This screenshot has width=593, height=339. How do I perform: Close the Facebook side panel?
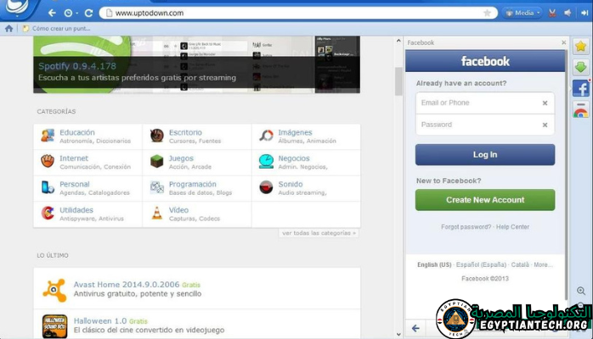[563, 42]
